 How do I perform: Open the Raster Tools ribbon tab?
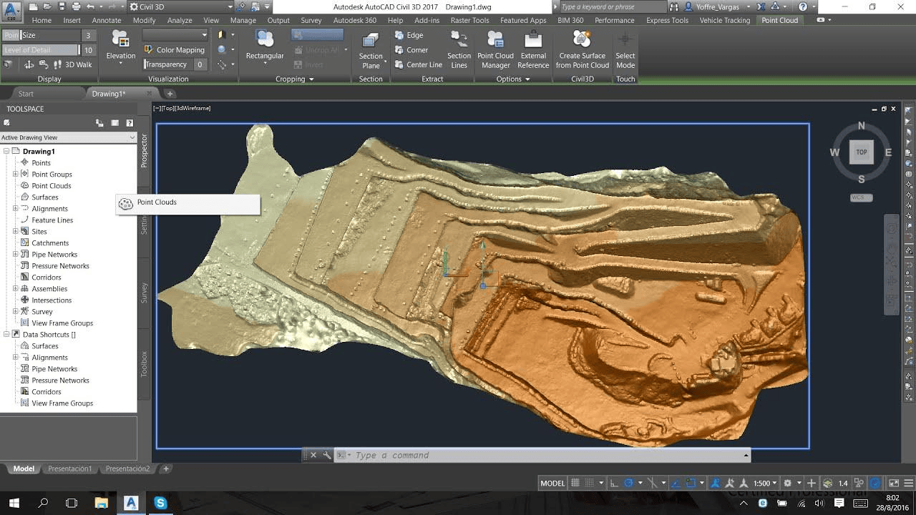click(470, 20)
